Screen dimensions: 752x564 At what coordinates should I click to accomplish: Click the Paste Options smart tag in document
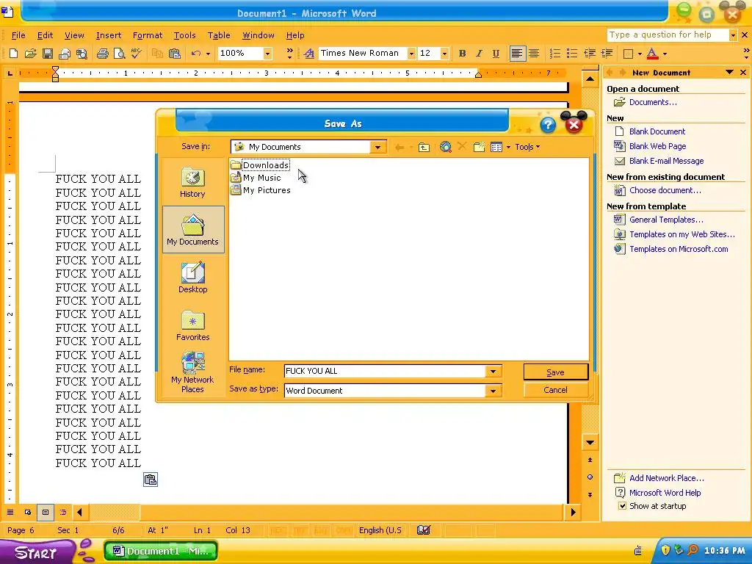click(151, 480)
